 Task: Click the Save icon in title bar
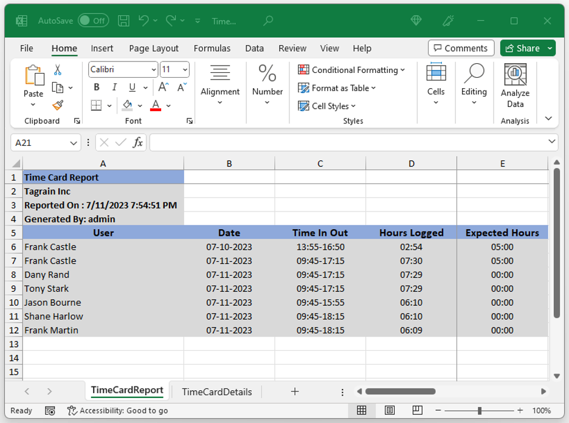[123, 21]
